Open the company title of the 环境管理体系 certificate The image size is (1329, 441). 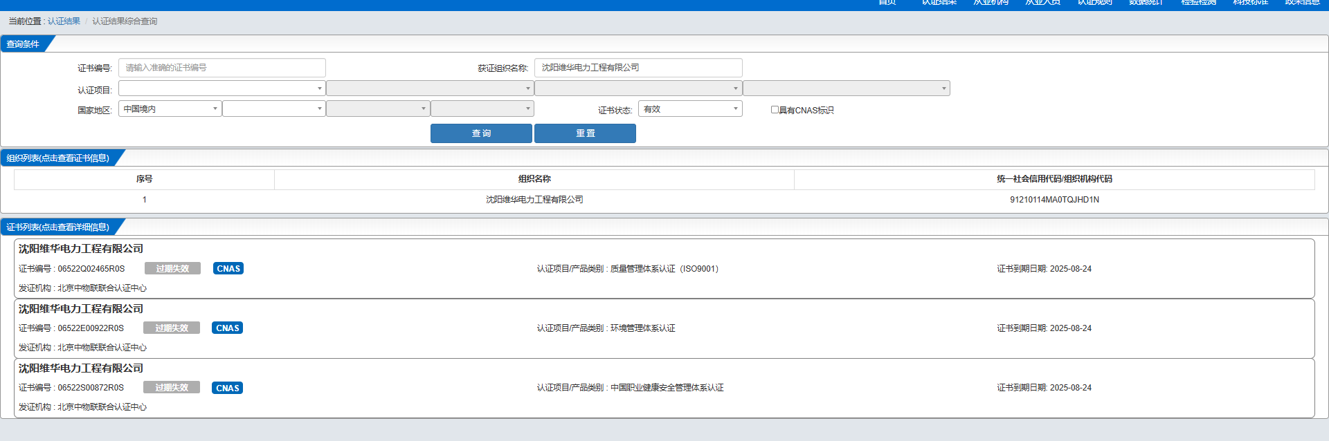81,309
